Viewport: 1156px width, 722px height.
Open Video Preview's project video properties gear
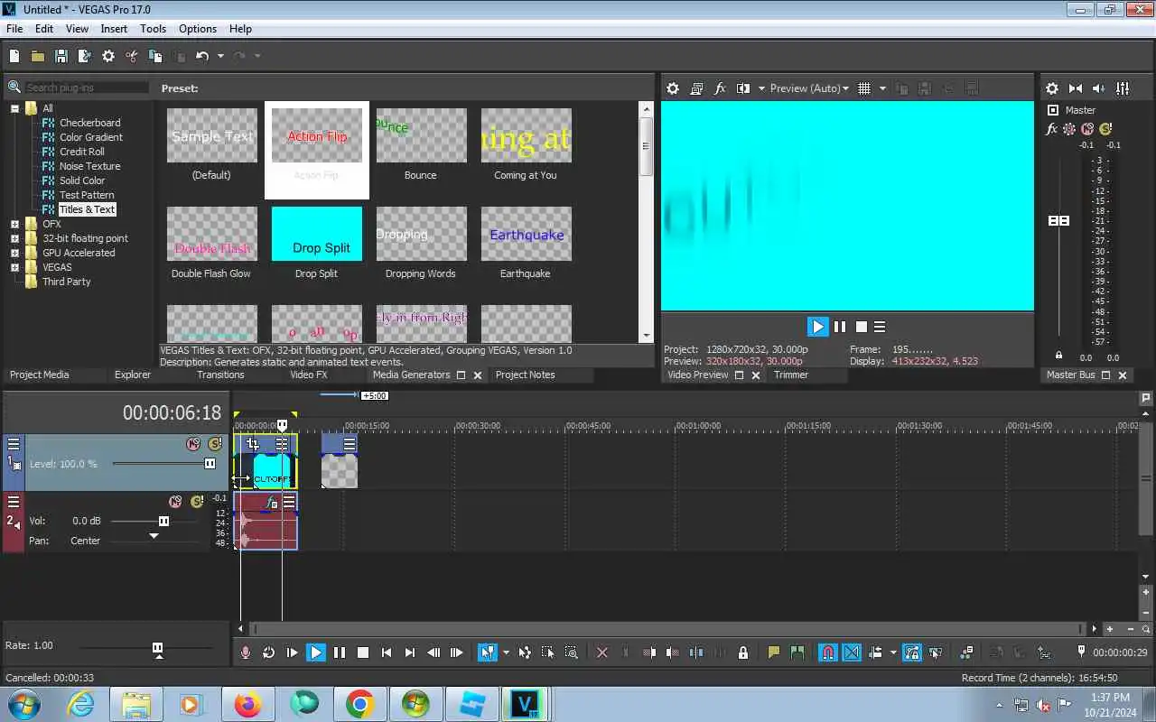point(673,88)
